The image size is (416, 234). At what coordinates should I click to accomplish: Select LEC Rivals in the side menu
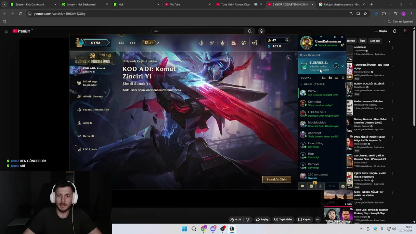[x=90, y=149]
